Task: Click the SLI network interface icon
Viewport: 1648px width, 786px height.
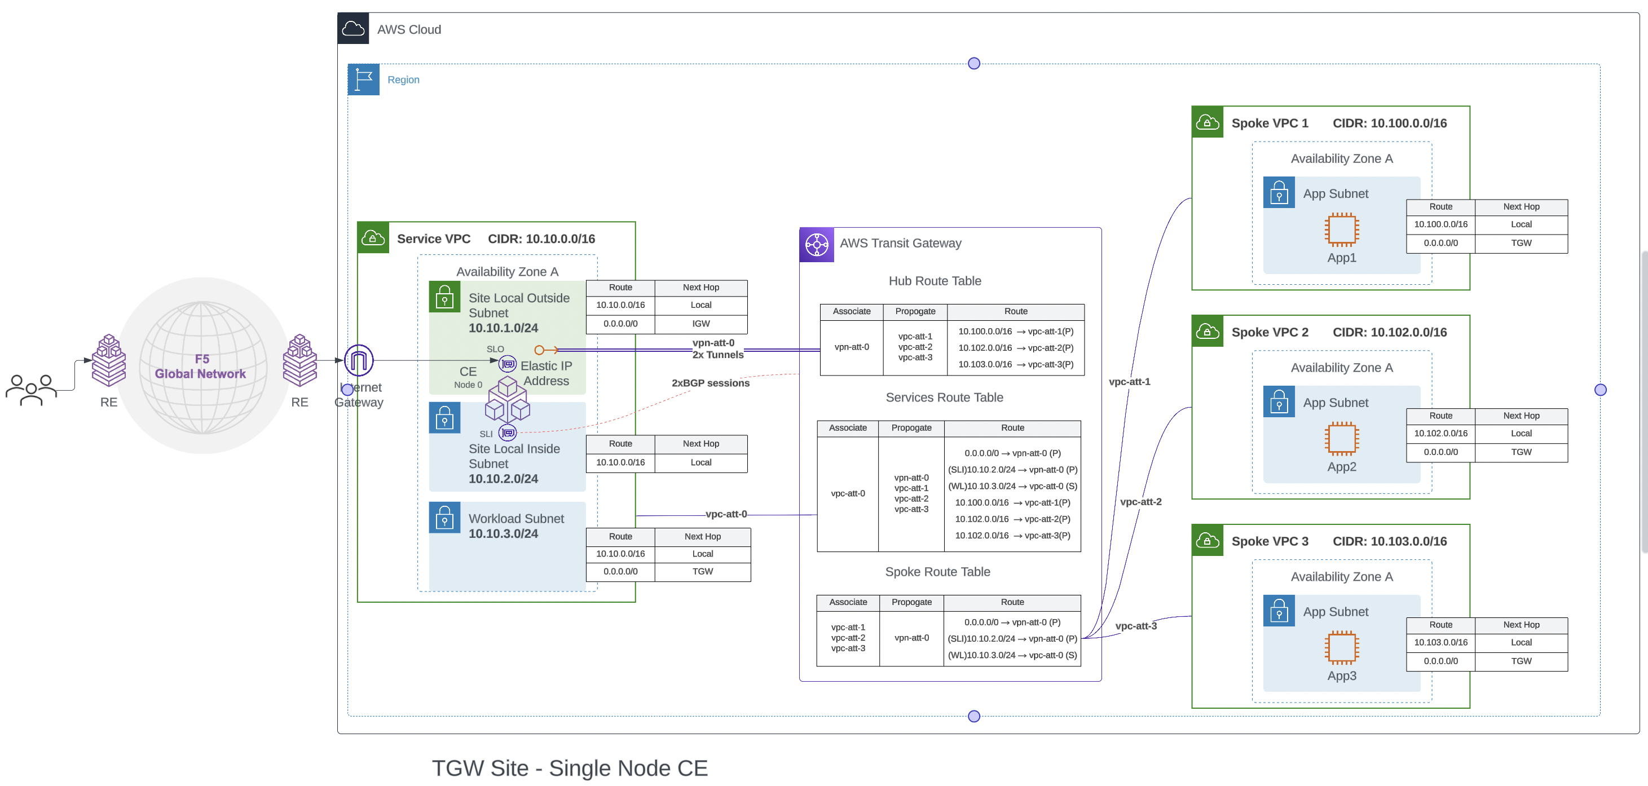Action: [x=508, y=433]
